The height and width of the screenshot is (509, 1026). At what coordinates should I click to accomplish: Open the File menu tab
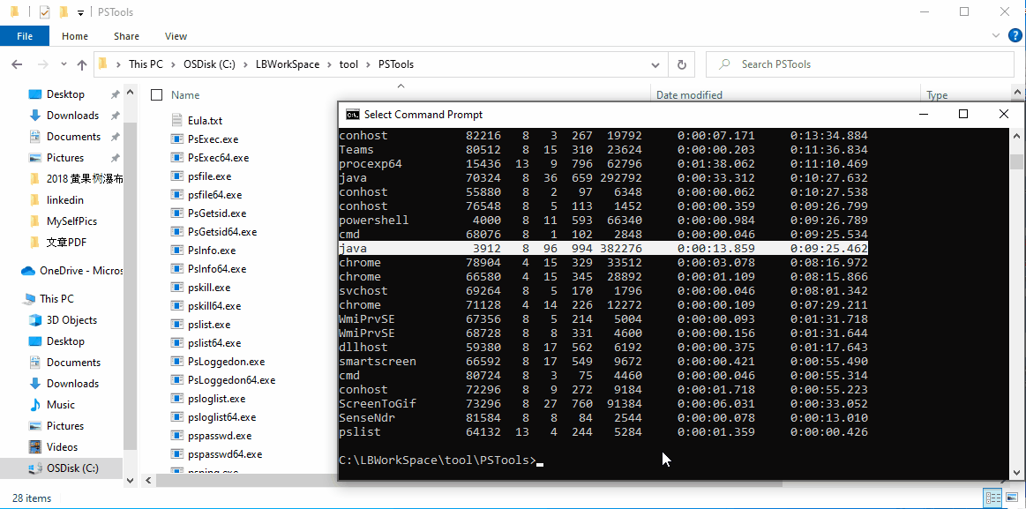click(x=25, y=36)
